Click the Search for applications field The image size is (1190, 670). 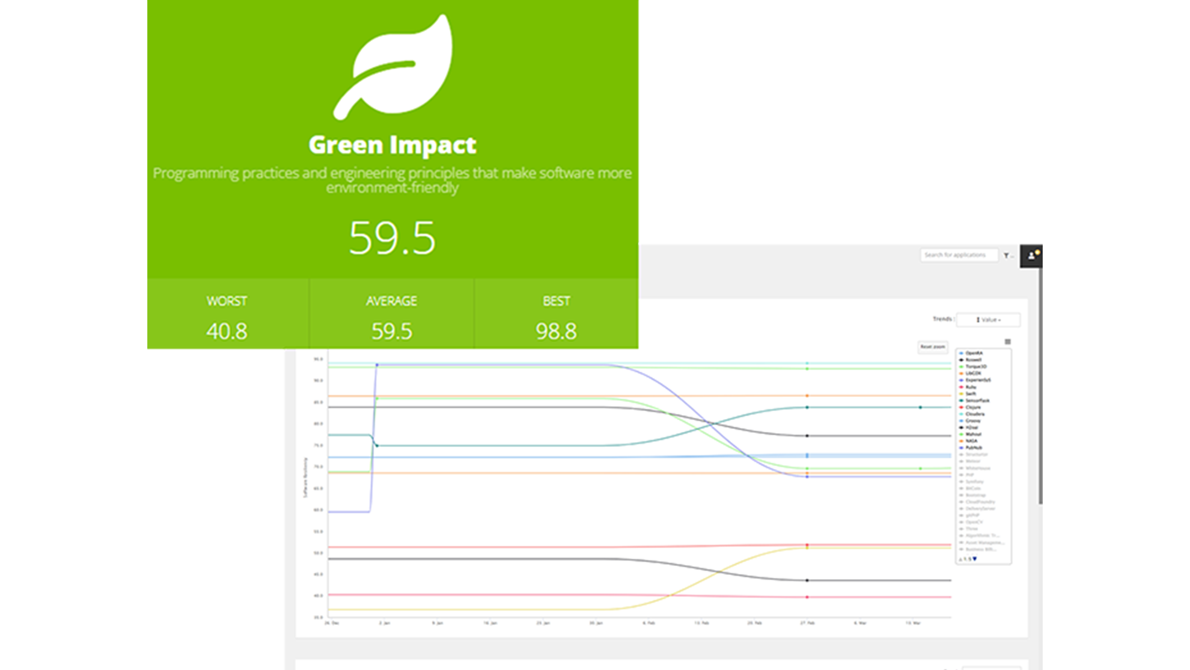click(959, 255)
